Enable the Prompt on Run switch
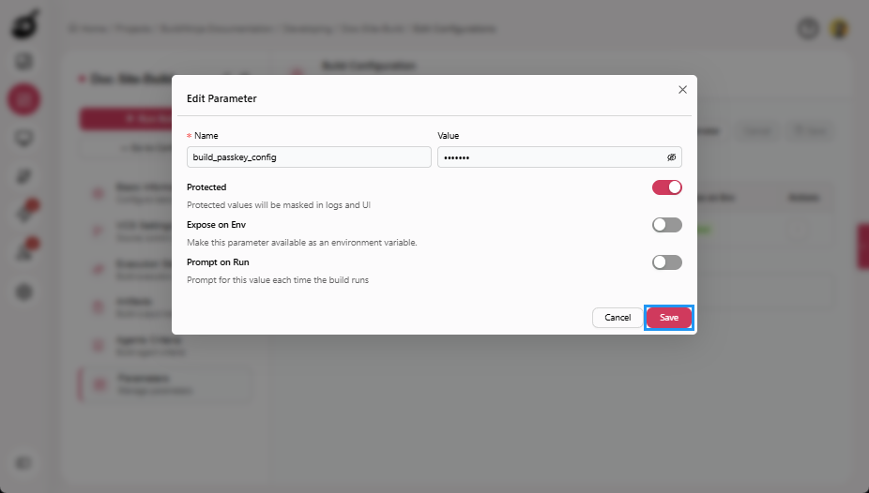 [666, 262]
